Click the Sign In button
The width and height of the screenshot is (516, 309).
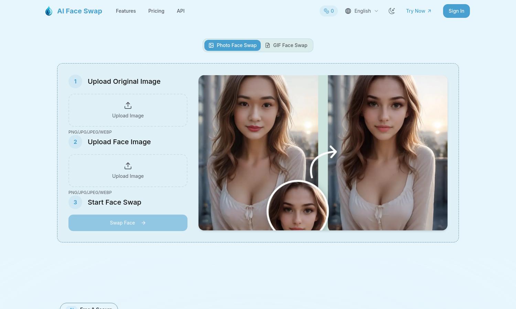(x=456, y=11)
